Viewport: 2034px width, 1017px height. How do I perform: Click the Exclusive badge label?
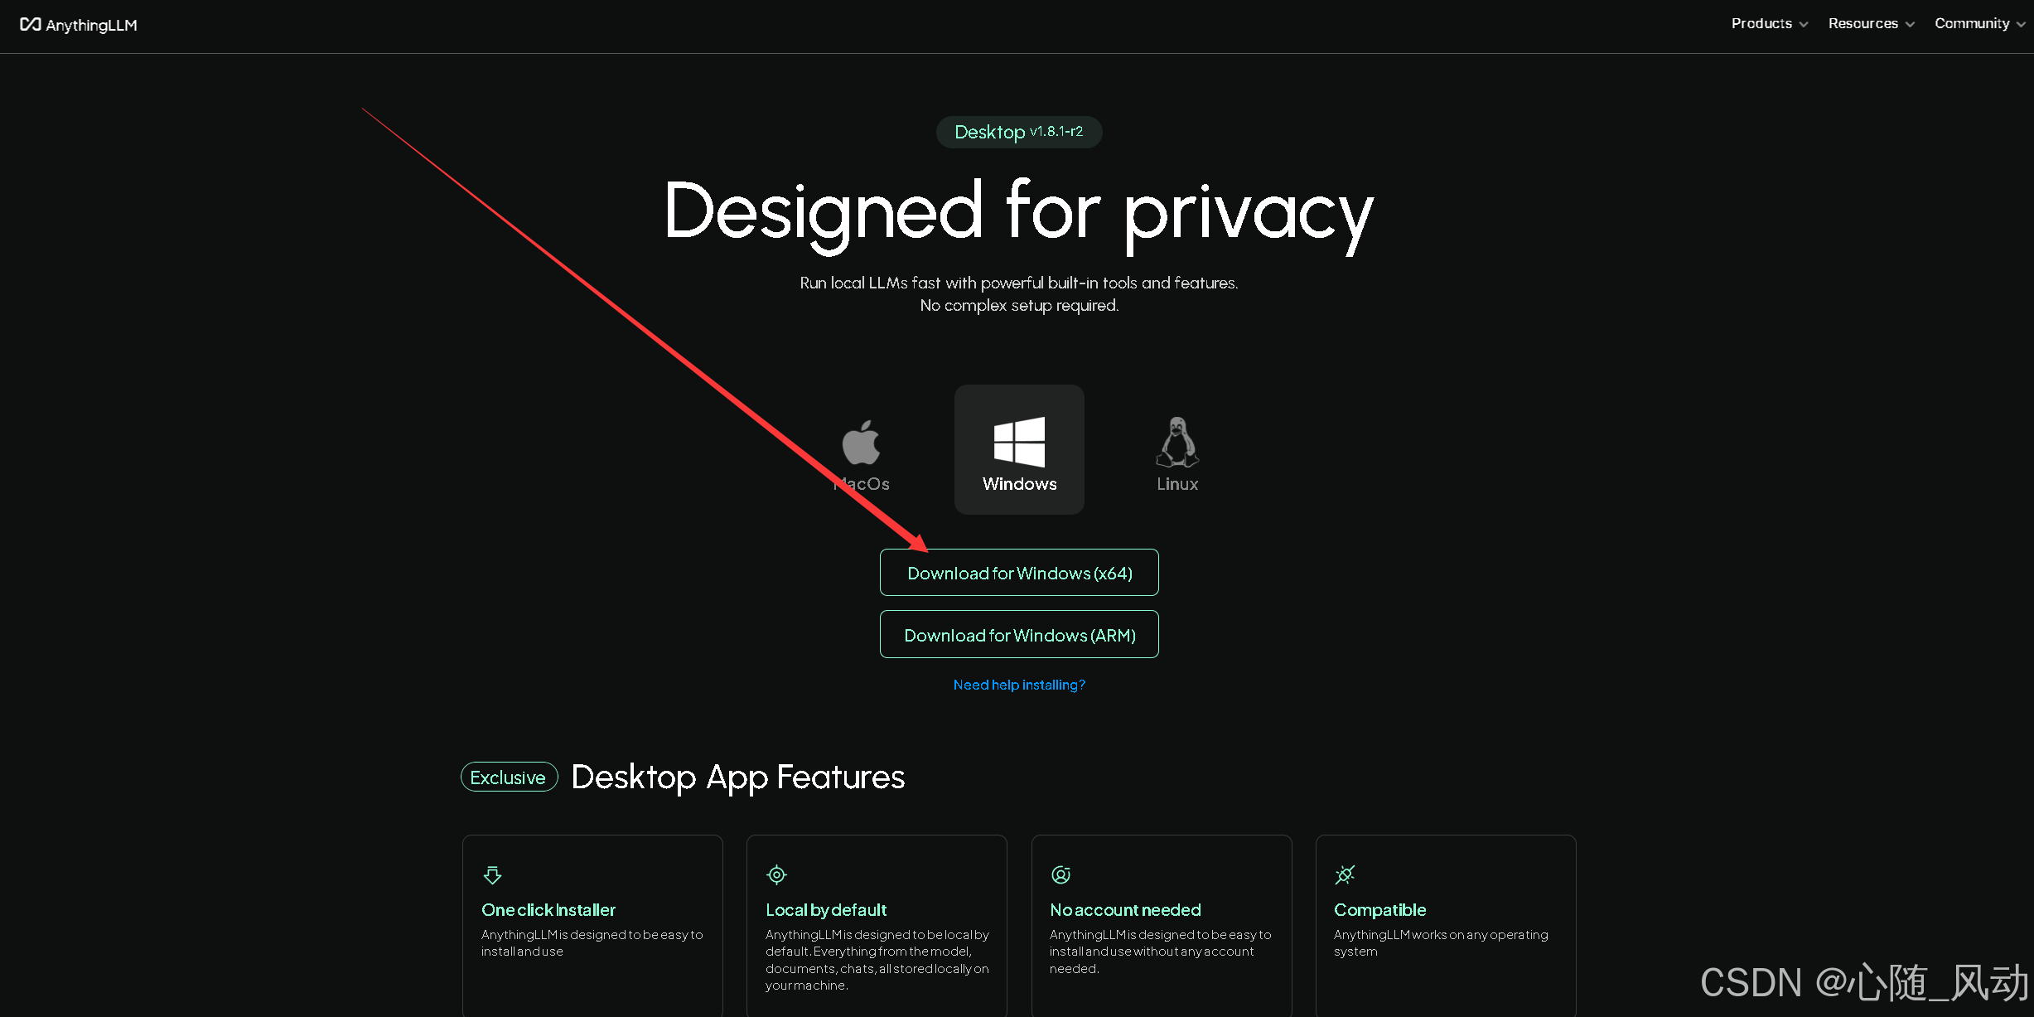(508, 777)
